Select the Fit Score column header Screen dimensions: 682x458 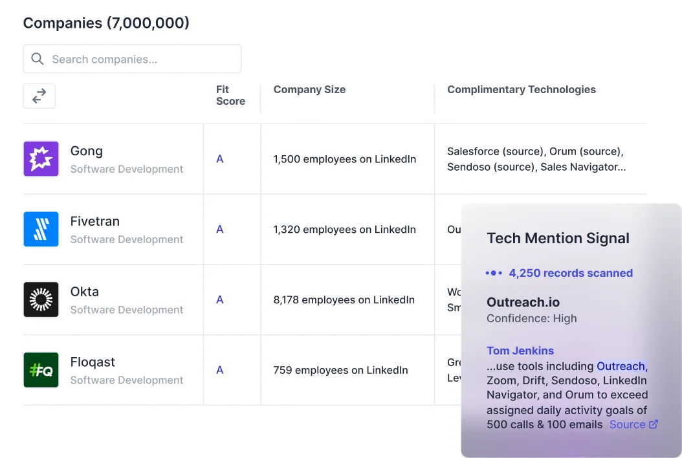[230, 95]
